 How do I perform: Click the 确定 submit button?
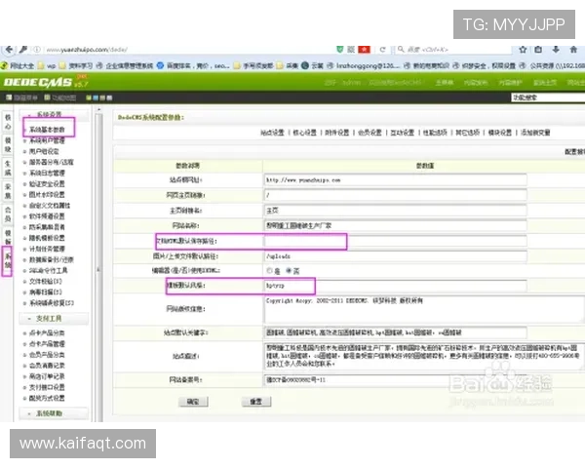coord(193,402)
